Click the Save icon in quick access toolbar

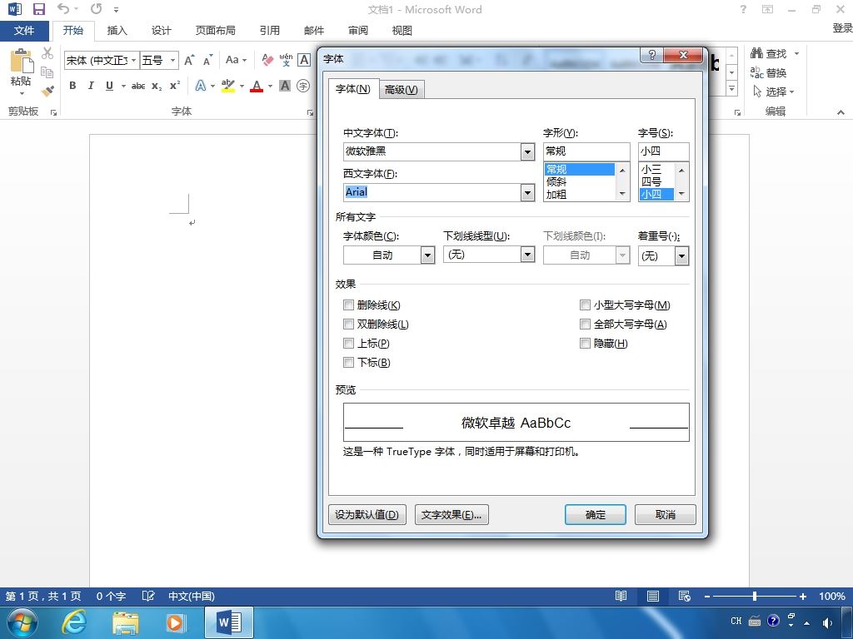pyautogui.click(x=39, y=9)
